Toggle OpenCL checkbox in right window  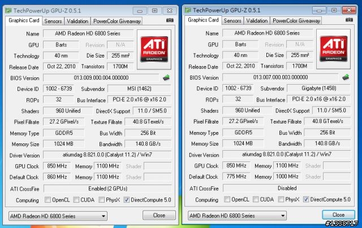click(227, 199)
